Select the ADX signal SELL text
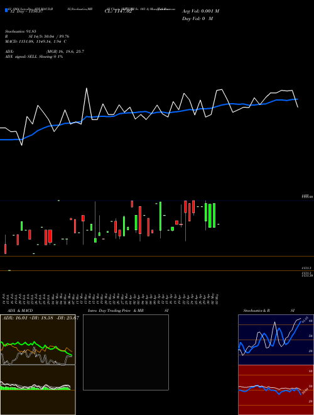The height and width of the screenshot is (415, 314). coord(34,57)
